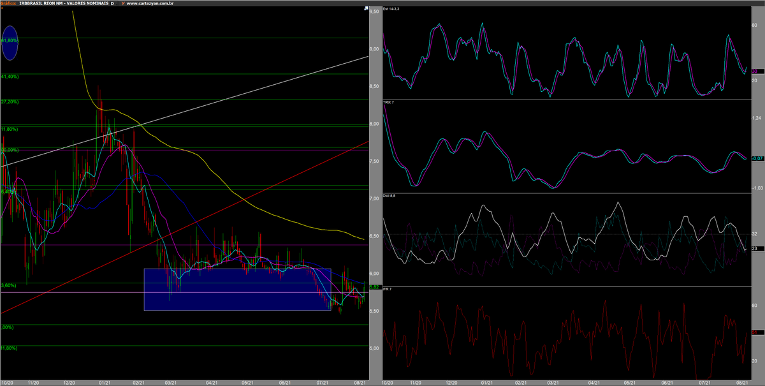Click the TRIX scale value 1,24
Image resolution: width=765 pixels, height=386 pixels.
[757, 119]
